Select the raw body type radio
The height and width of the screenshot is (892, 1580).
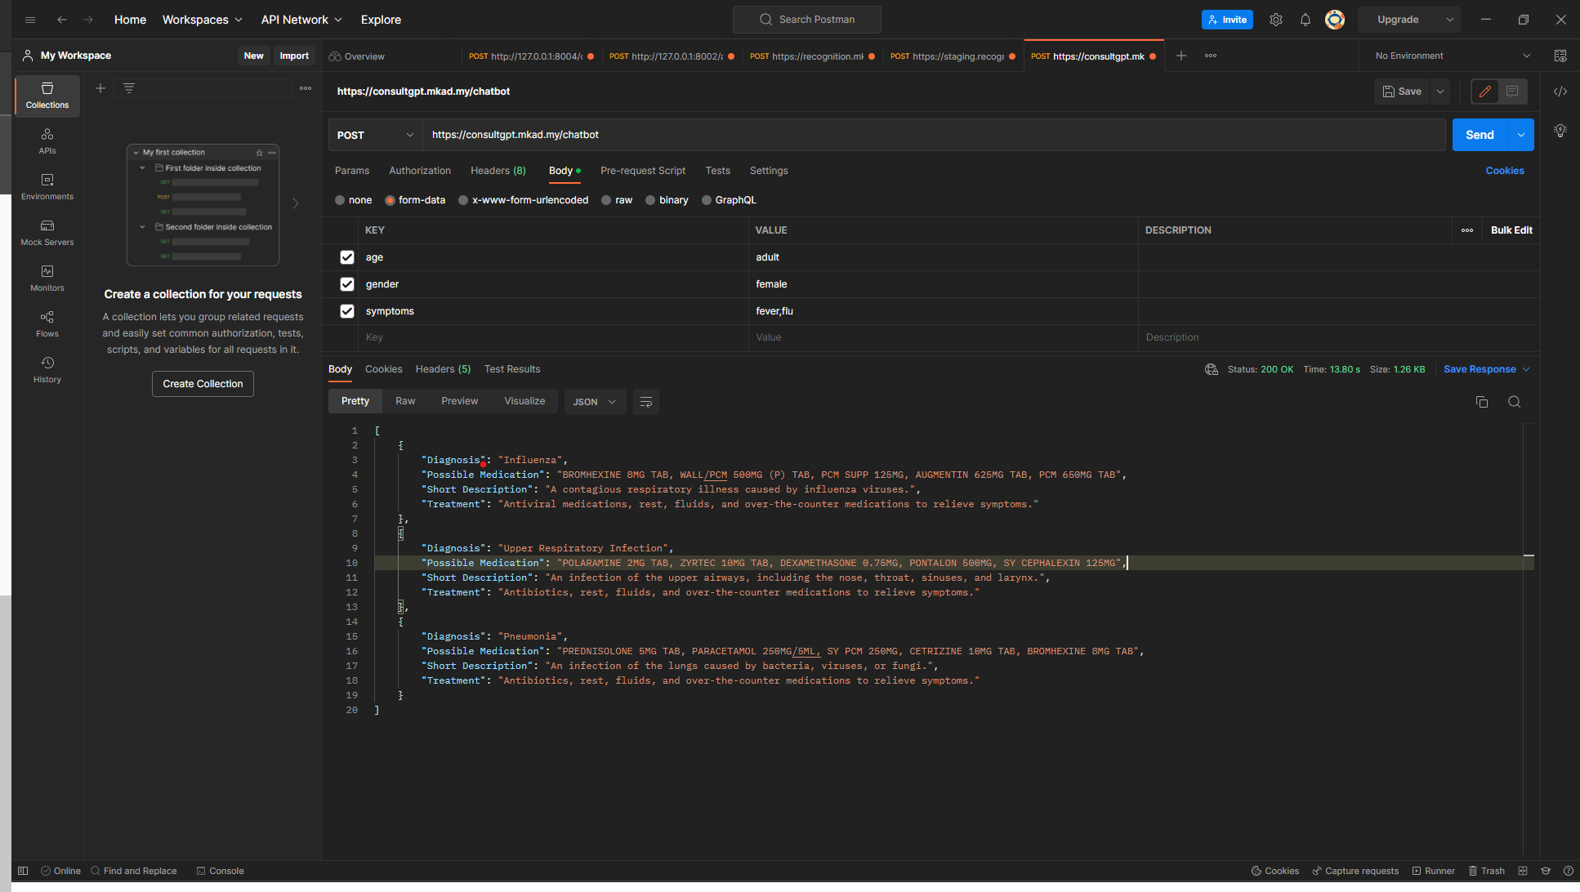pos(607,200)
